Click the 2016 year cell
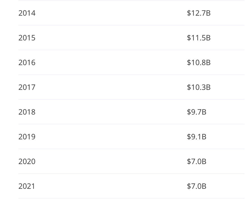The width and height of the screenshot is (245, 207). [x=27, y=63]
